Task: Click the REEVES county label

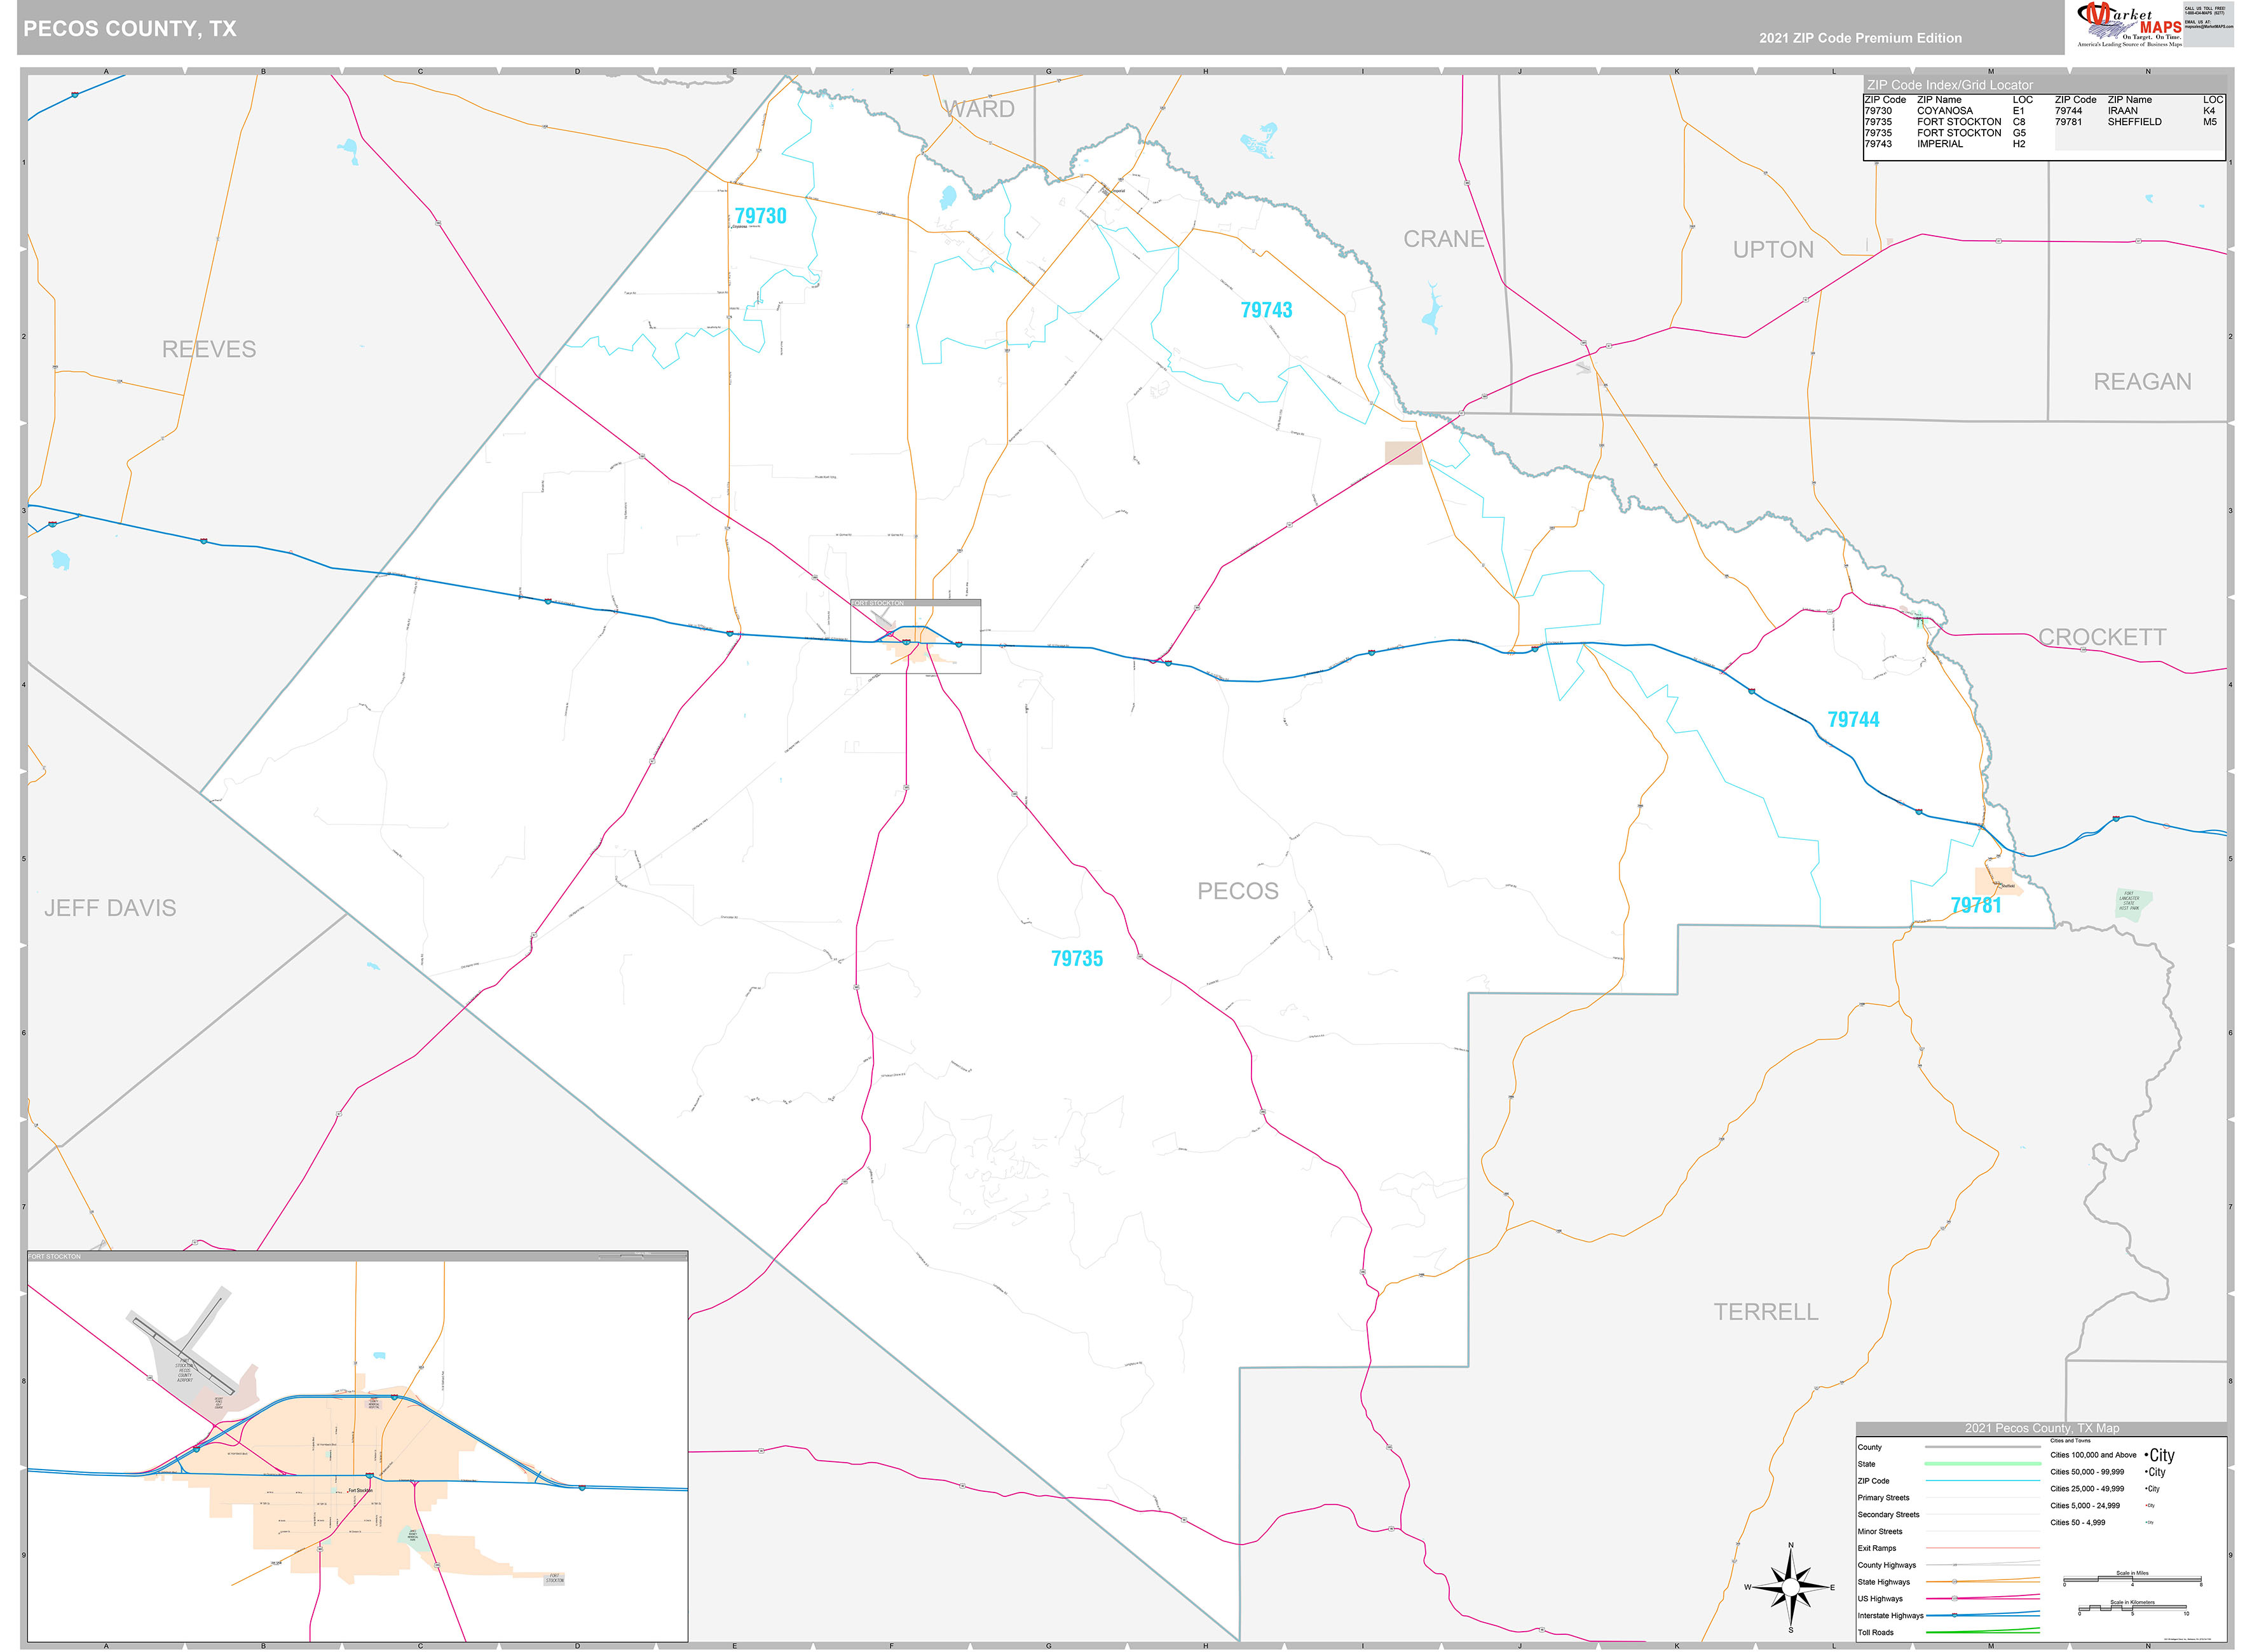Action: 209,349
